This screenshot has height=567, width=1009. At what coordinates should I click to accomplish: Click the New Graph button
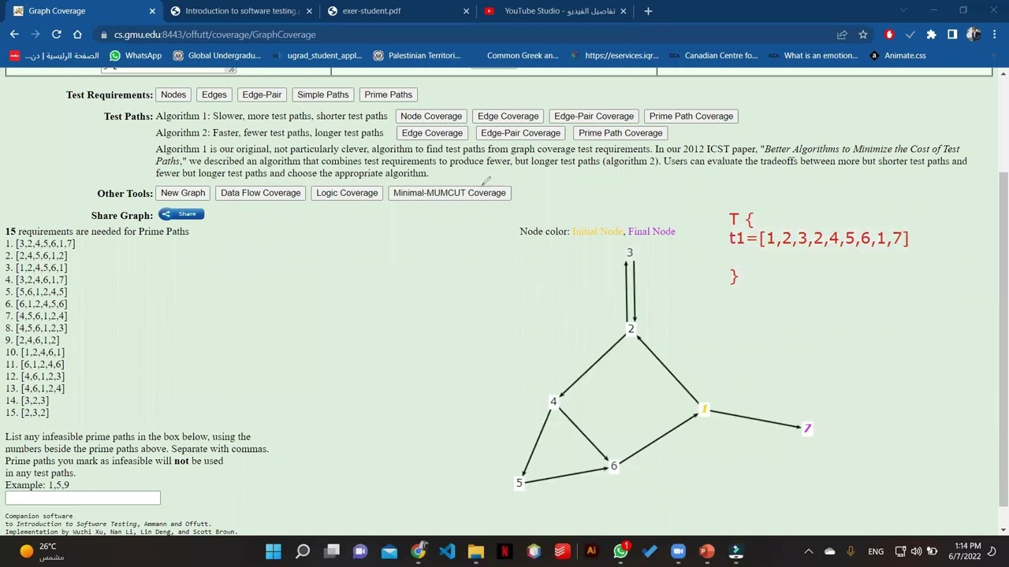tap(183, 193)
